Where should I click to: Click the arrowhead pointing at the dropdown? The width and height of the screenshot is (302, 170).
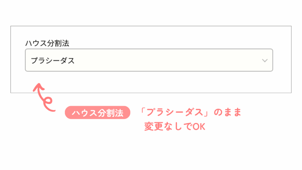click(x=37, y=86)
